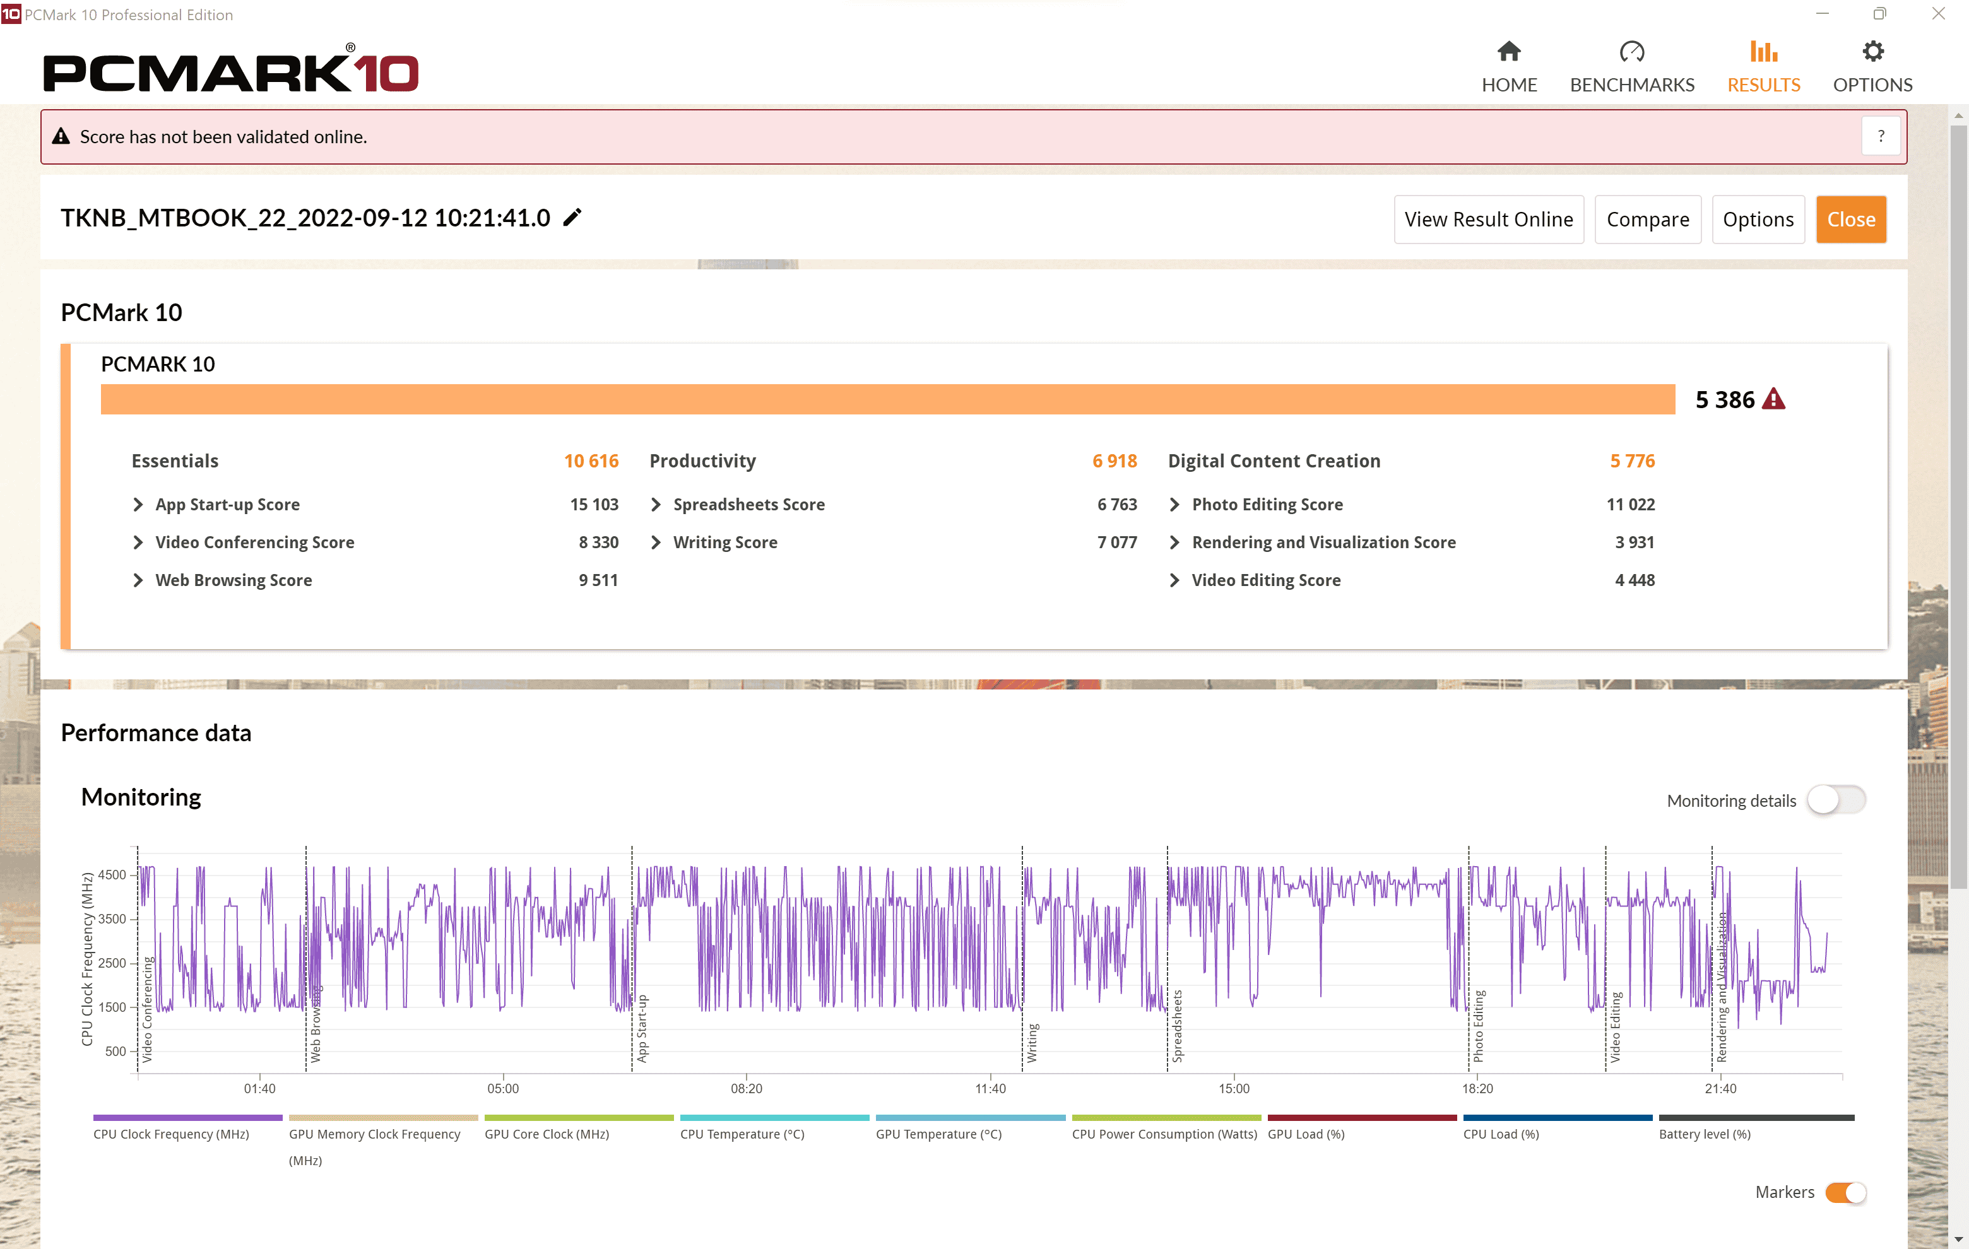Enable the Monitoring details toggle
The height and width of the screenshot is (1249, 1969).
pos(1836,800)
